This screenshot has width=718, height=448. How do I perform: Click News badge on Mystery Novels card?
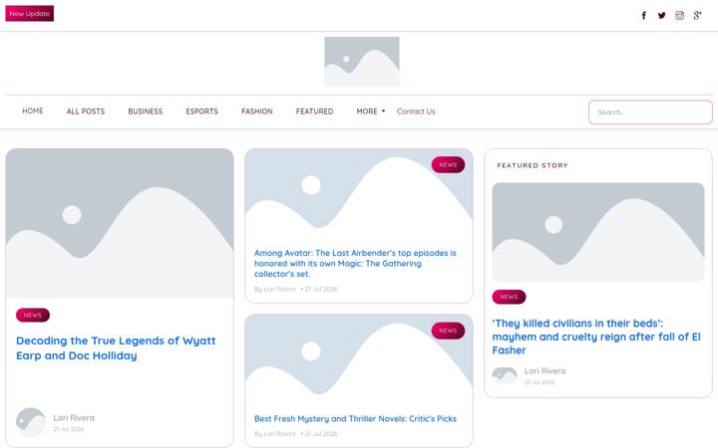tap(448, 331)
